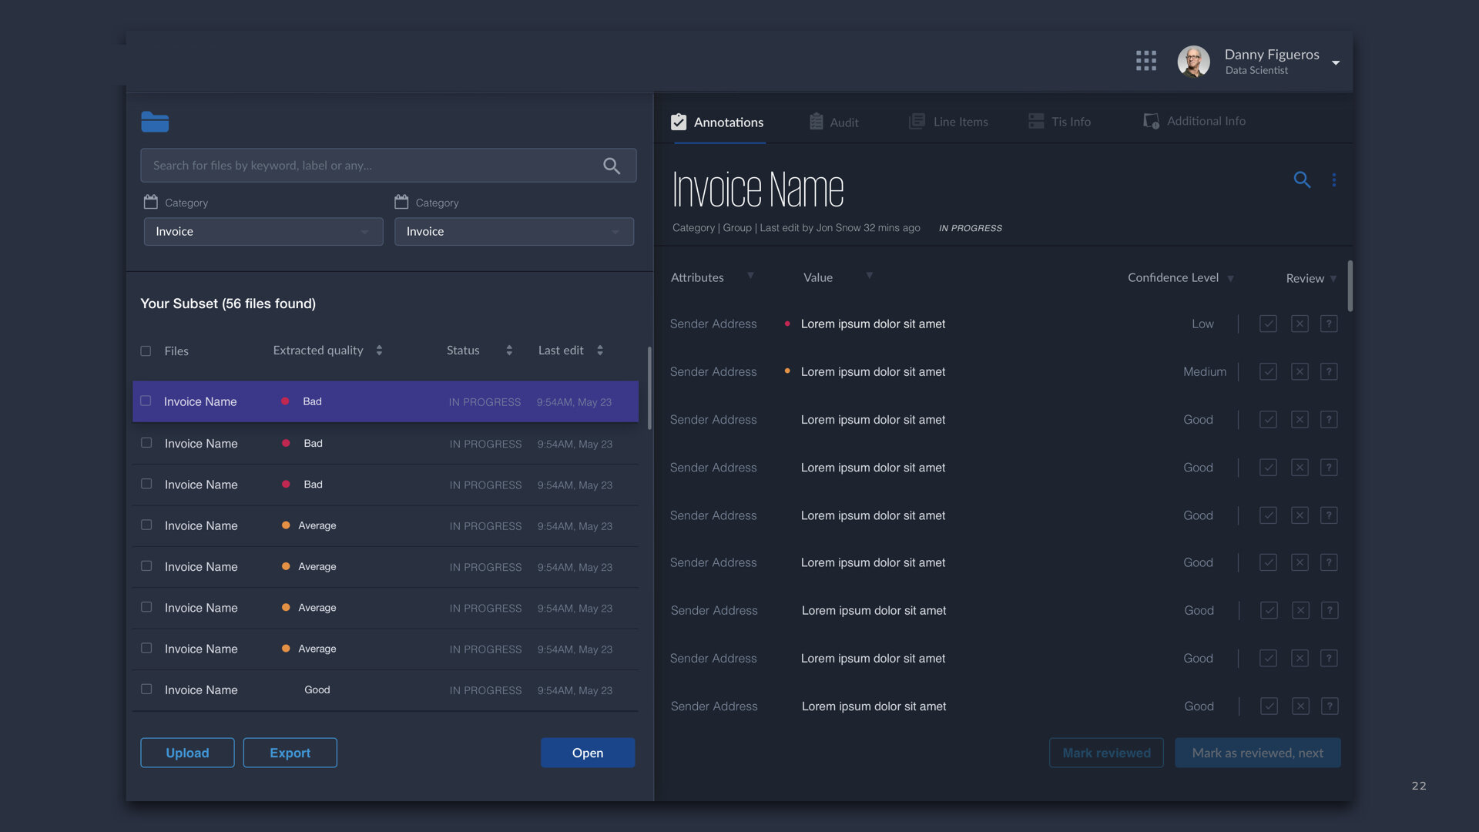The image size is (1479, 832).
Task: Approve the last visible Sender Address row
Action: point(1269,706)
